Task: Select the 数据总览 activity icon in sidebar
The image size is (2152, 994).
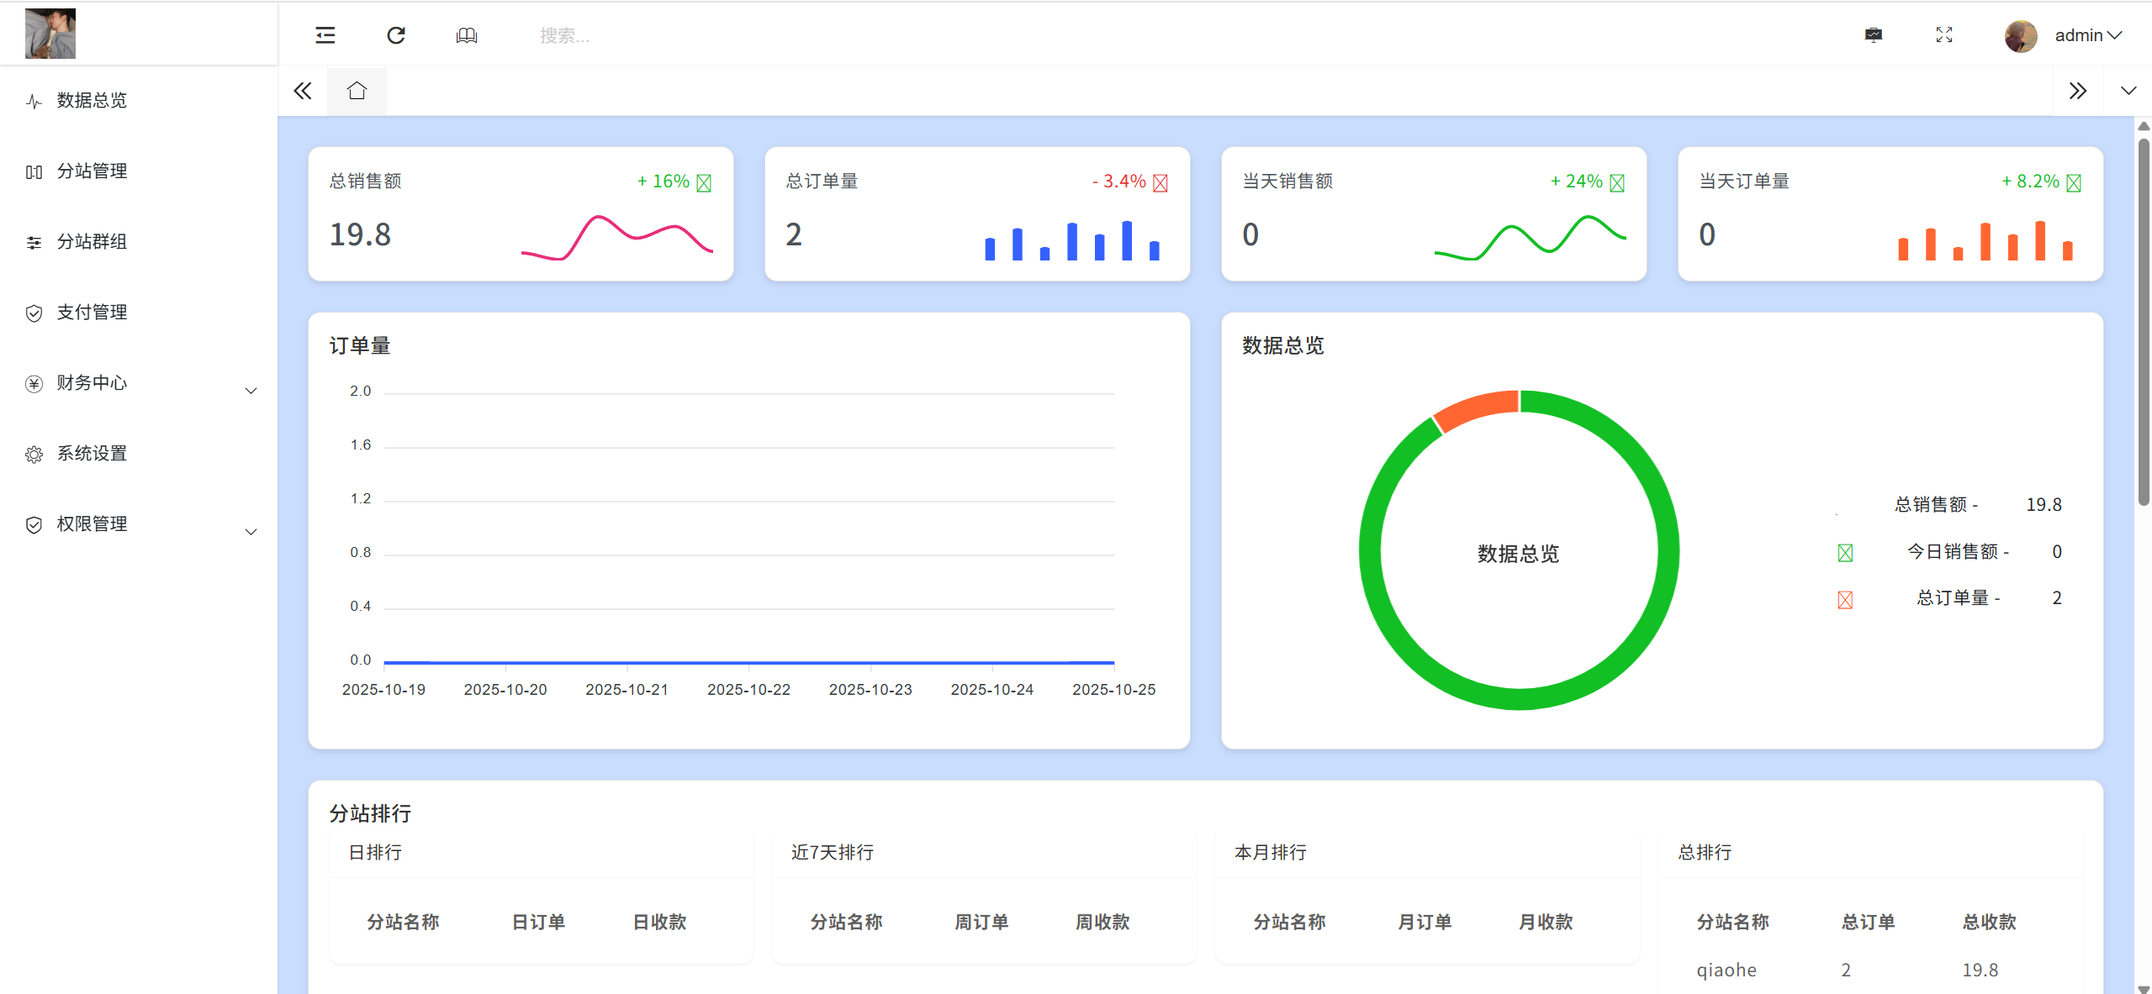Action: point(34,101)
